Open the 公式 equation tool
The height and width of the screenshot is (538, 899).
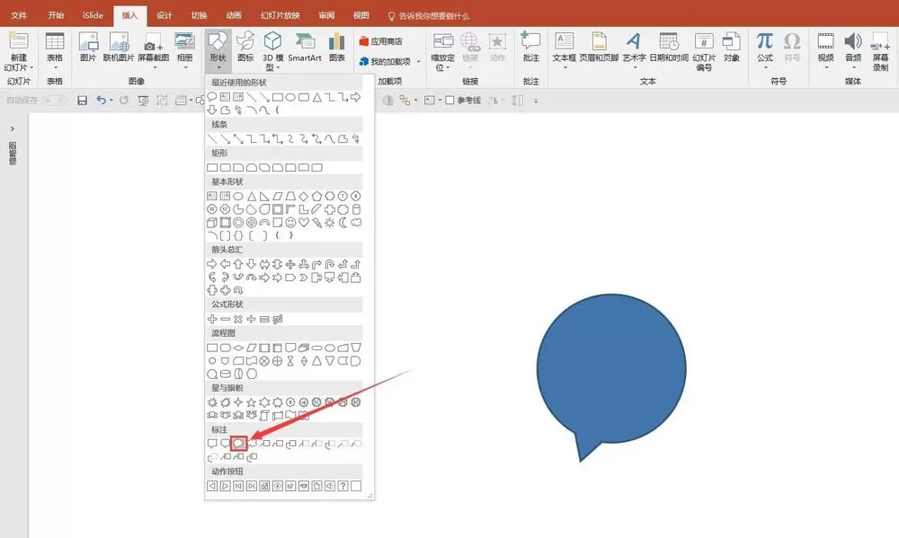pos(765,50)
